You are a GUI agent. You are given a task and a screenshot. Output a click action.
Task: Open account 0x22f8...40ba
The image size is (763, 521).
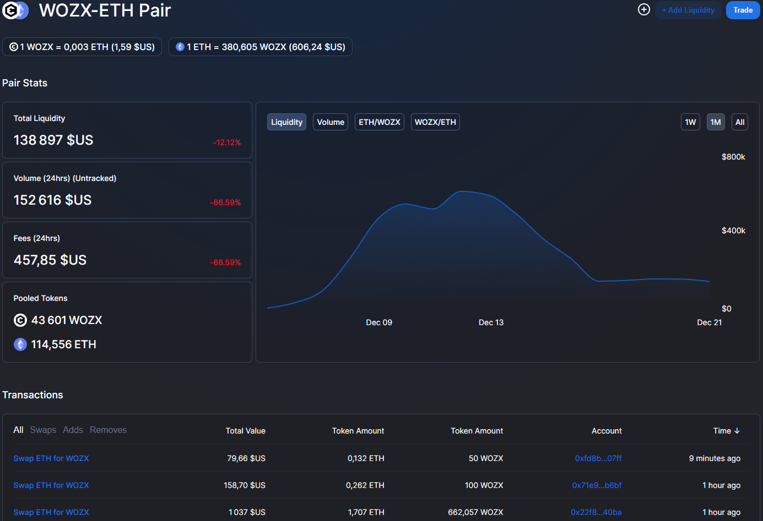tap(596, 512)
